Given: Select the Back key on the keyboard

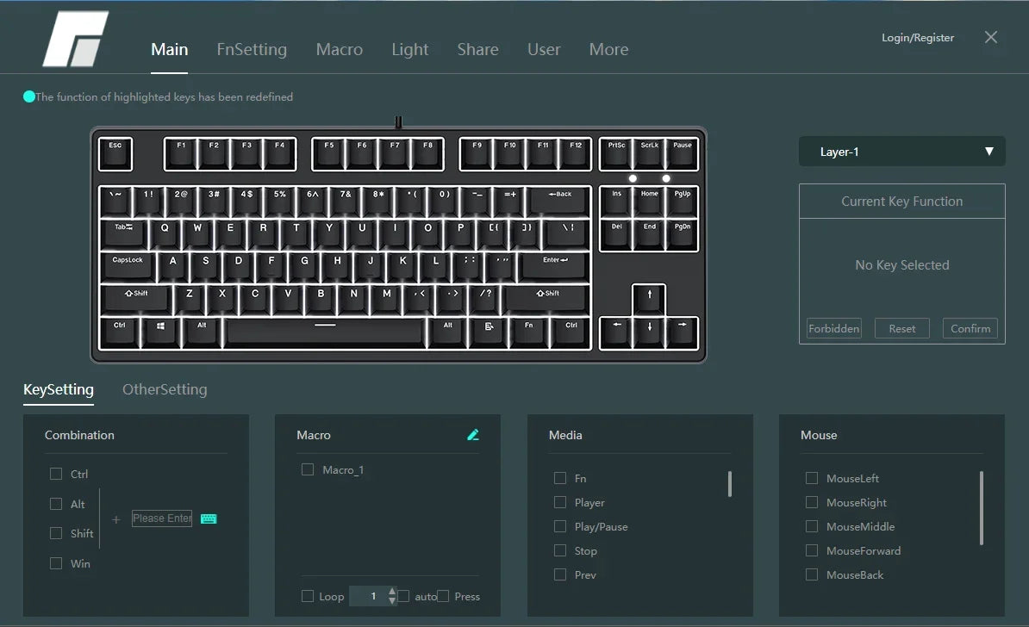Looking at the screenshot, I should 560,201.
